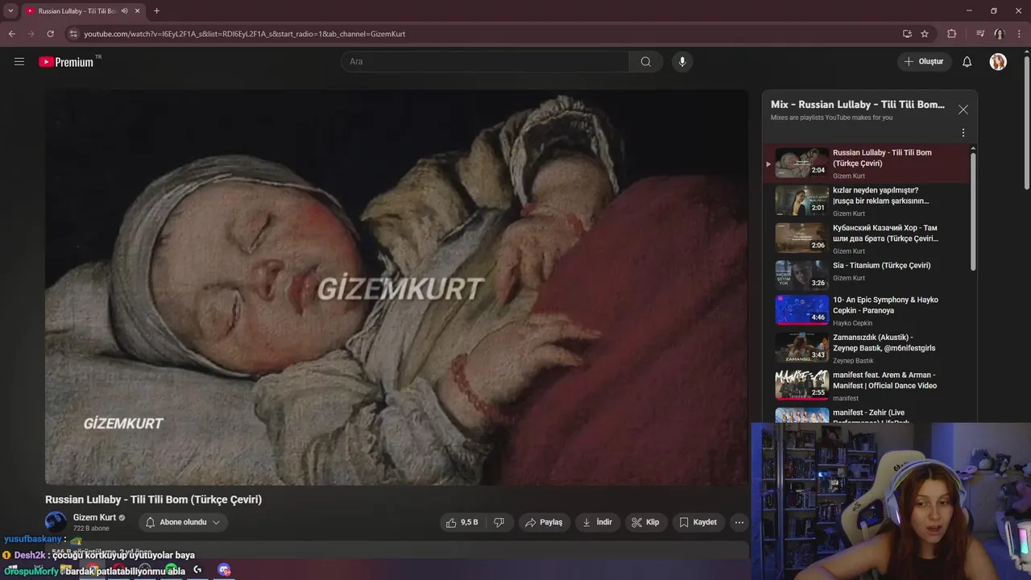Open the Gizem Kurt channel name link

pos(94,517)
